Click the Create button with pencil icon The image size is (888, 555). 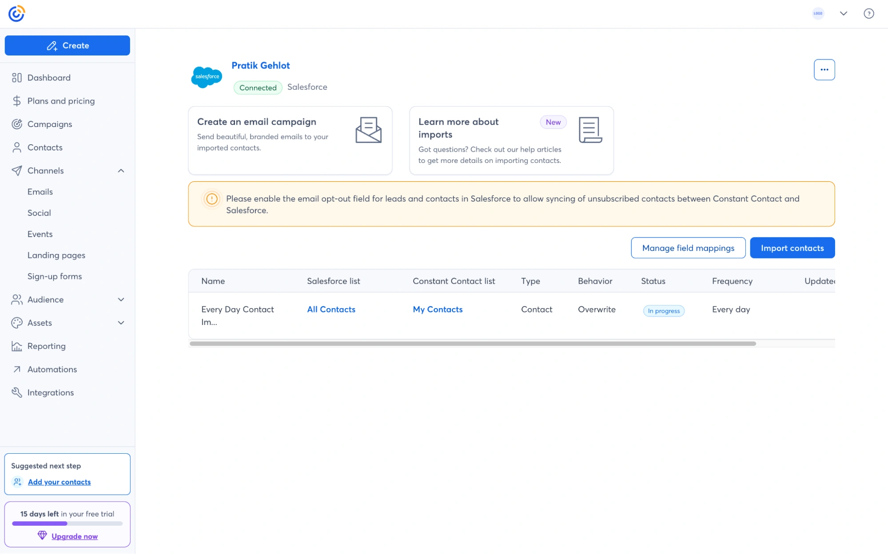[67, 45]
